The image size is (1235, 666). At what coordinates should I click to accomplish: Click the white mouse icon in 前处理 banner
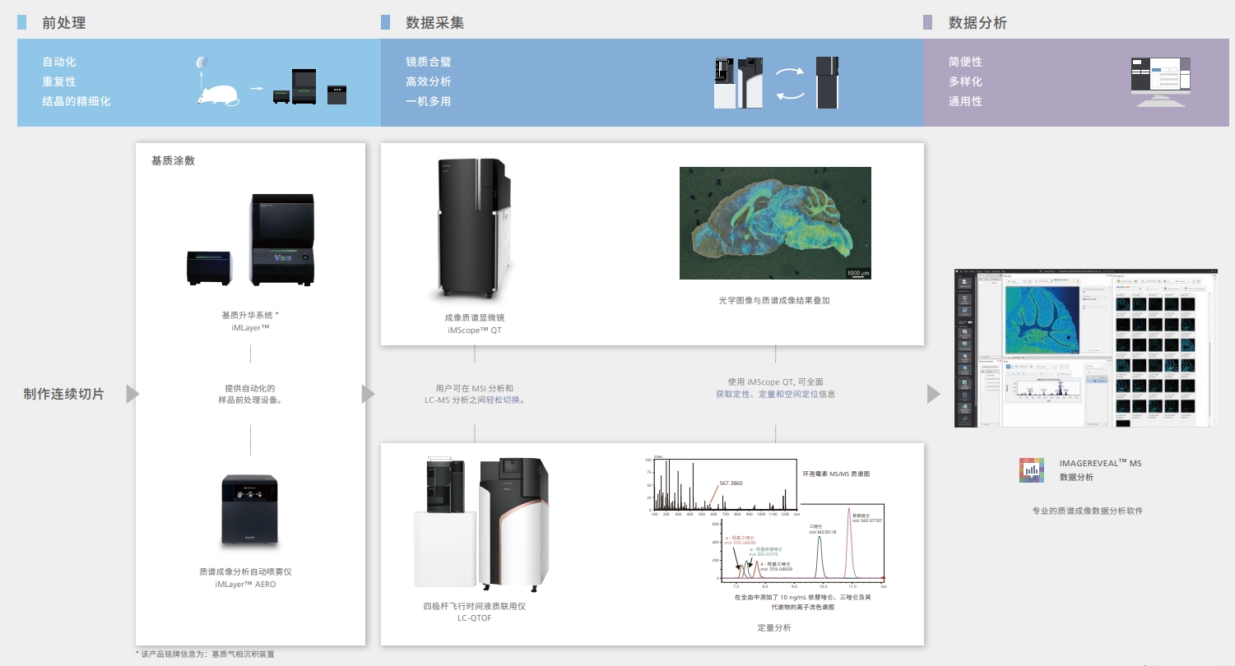pyautogui.click(x=217, y=95)
